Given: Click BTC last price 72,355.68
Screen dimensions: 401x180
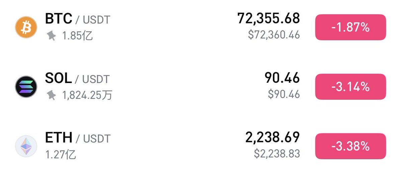Looking at the screenshot, I should (x=268, y=19).
